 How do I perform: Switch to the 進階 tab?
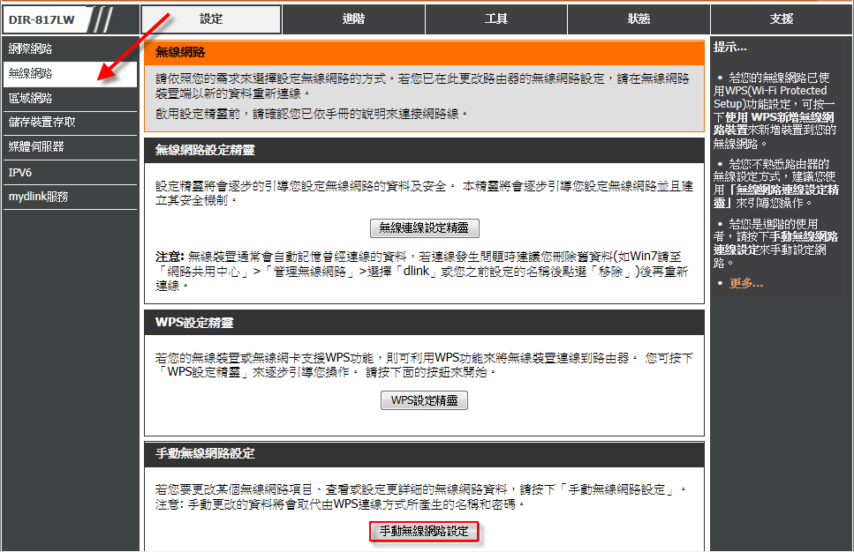(354, 19)
